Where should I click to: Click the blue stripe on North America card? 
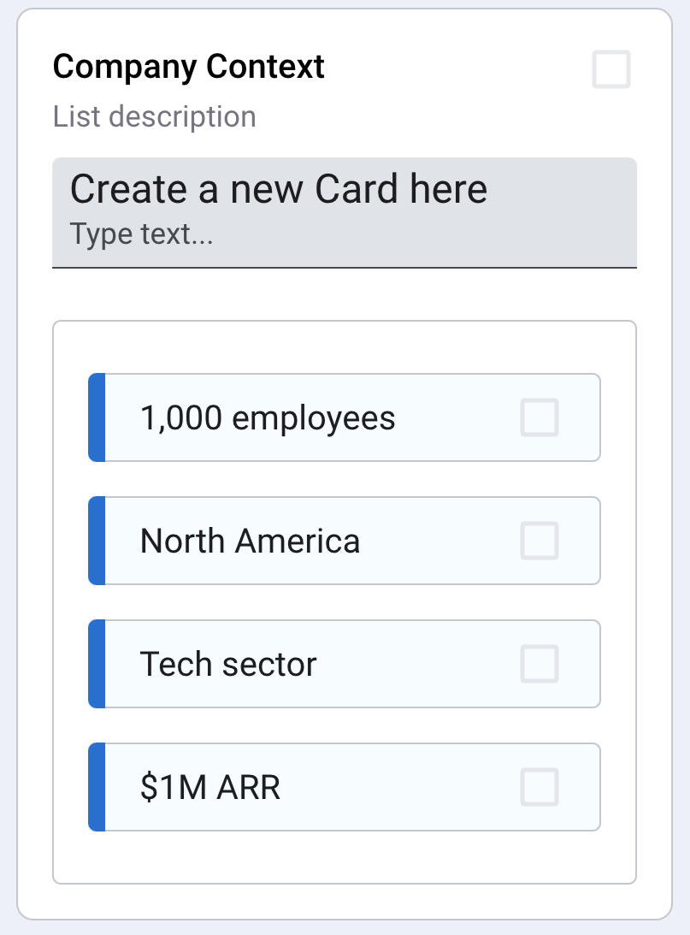97,541
